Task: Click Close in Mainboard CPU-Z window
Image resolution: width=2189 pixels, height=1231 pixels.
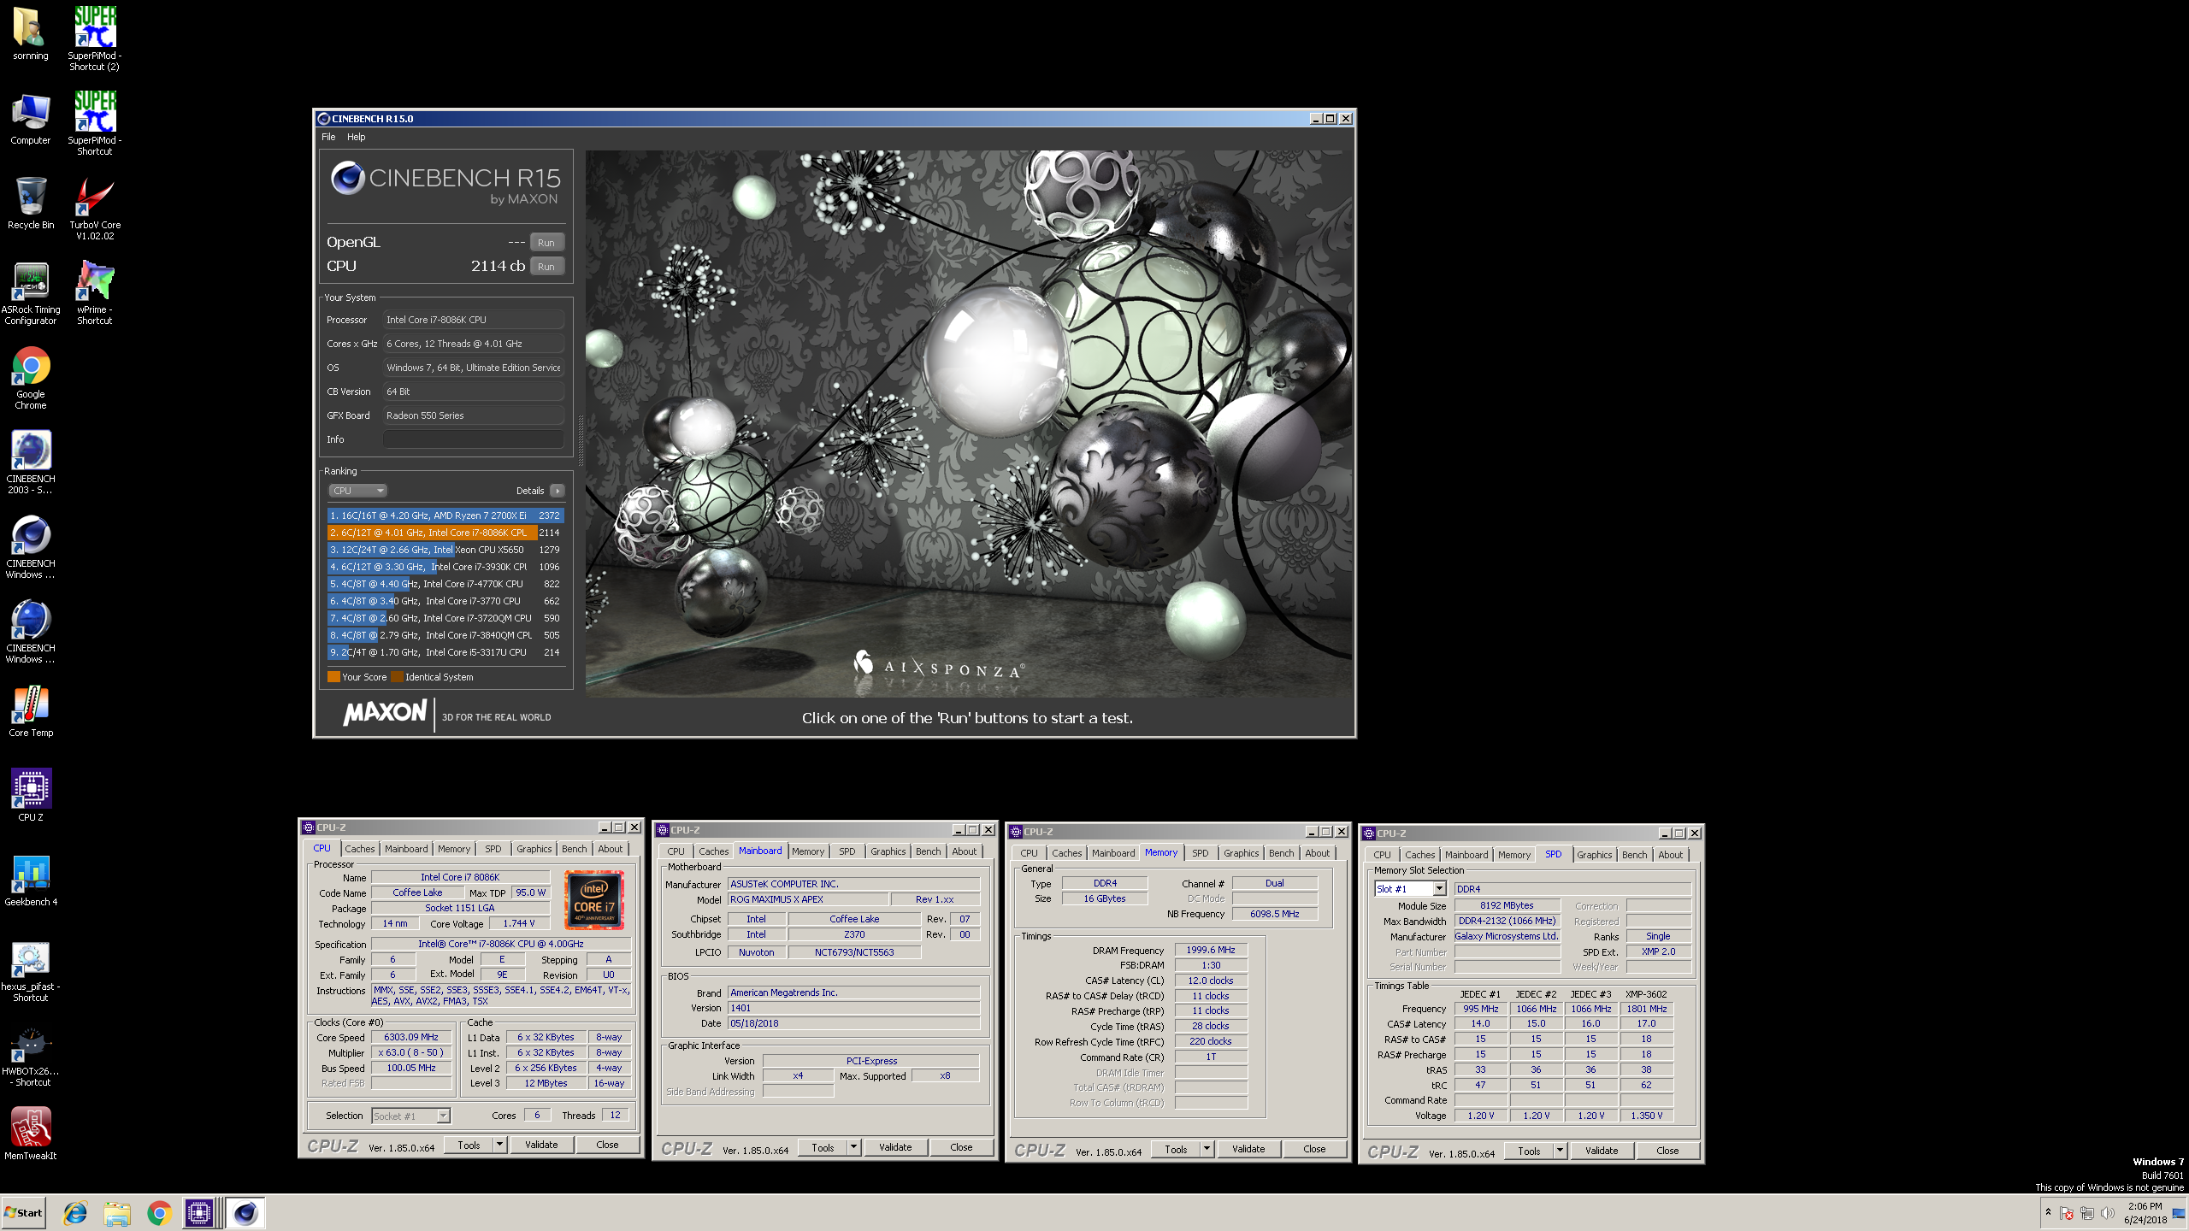Action: [961, 1147]
